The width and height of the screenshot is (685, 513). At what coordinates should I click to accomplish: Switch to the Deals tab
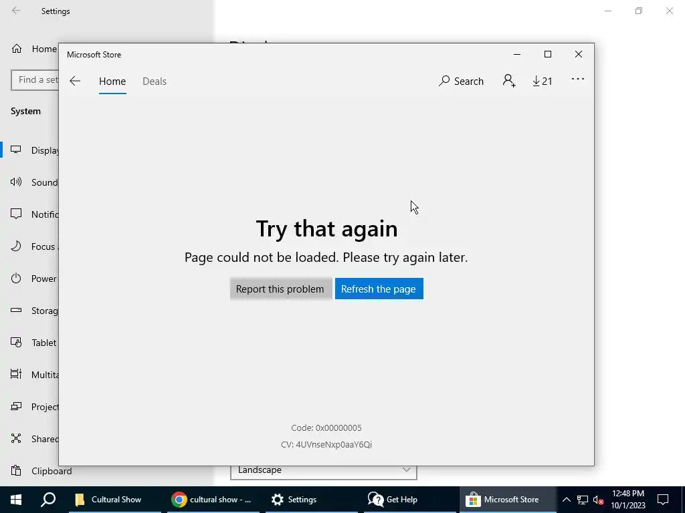[x=155, y=81]
